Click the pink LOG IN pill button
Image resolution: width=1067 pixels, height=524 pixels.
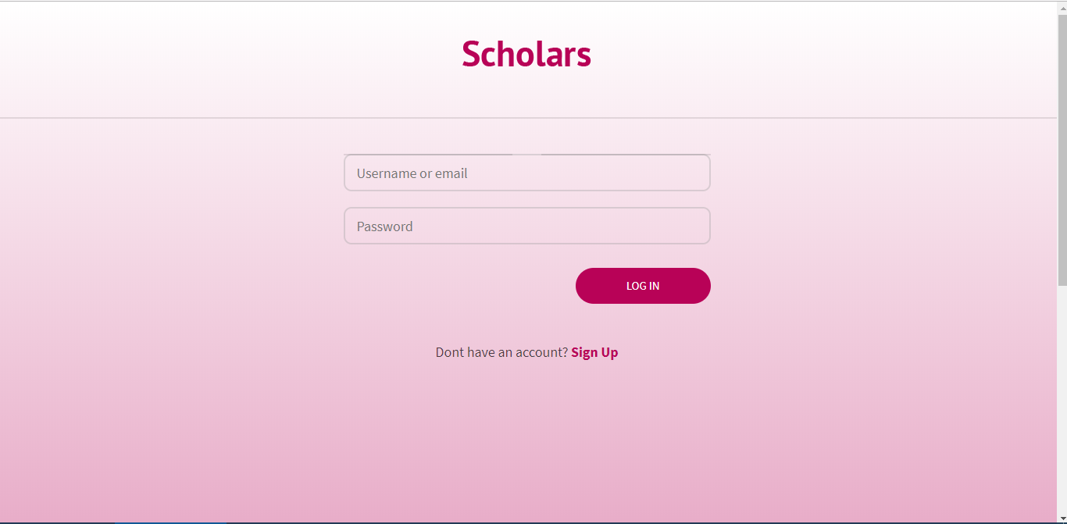(x=643, y=286)
